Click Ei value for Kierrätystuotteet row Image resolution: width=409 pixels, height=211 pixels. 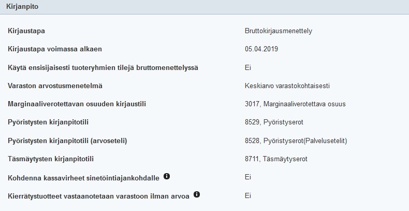click(x=248, y=195)
